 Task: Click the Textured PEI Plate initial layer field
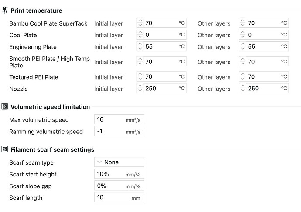point(161,76)
